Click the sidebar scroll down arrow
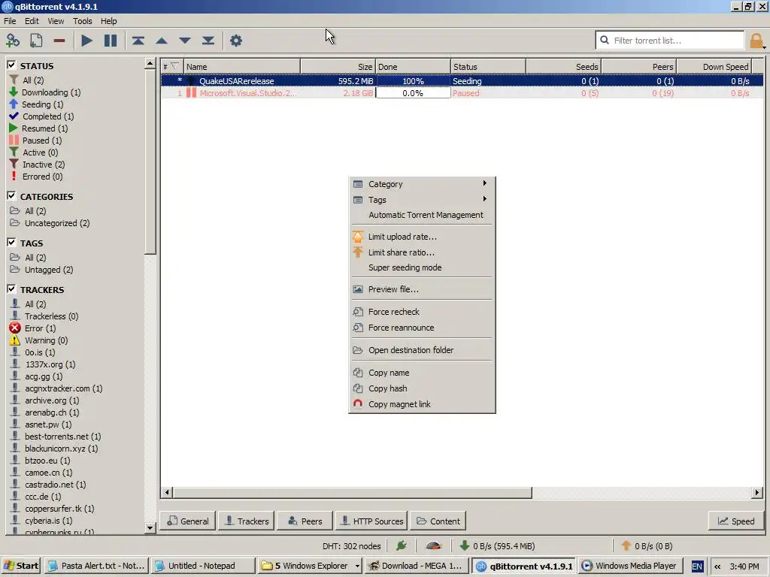Screen dimensions: 770x577 point(150,528)
